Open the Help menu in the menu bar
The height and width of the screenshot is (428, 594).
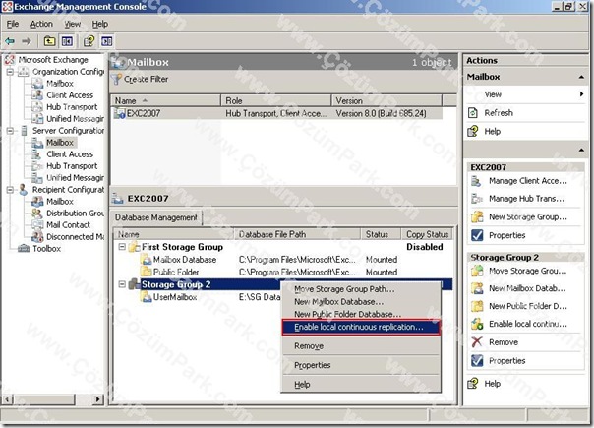click(x=100, y=24)
